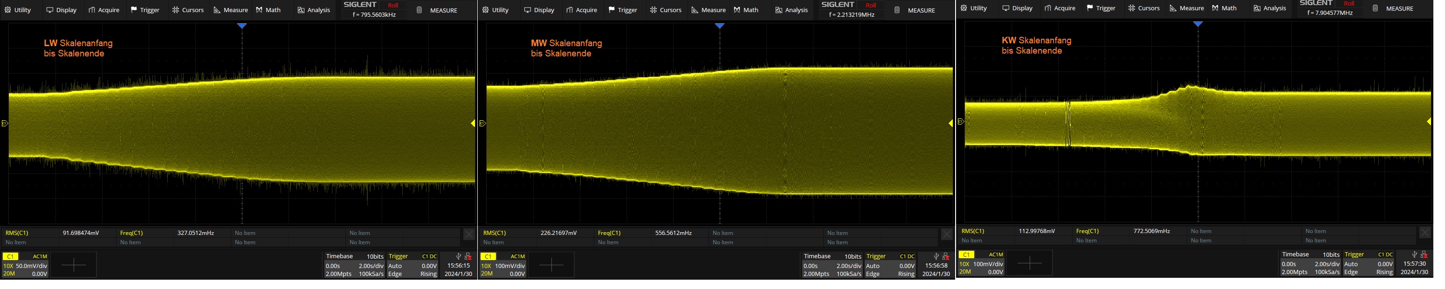
Task: Click the Trigger flag icon in the MW screenshot
Action: [612, 10]
